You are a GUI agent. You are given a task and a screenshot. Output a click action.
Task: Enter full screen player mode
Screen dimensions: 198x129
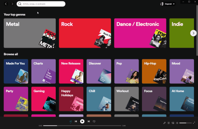point(194,123)
